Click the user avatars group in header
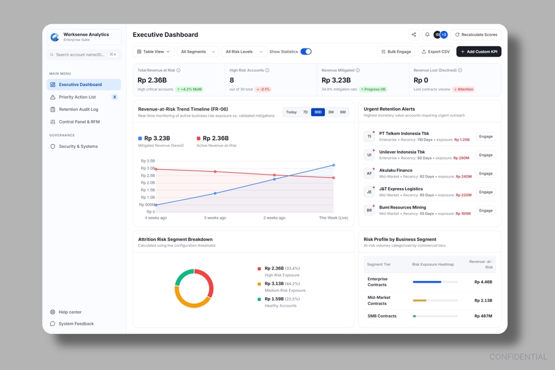The width and height of the screenshot is (555, 370). (x=441, y=35)
